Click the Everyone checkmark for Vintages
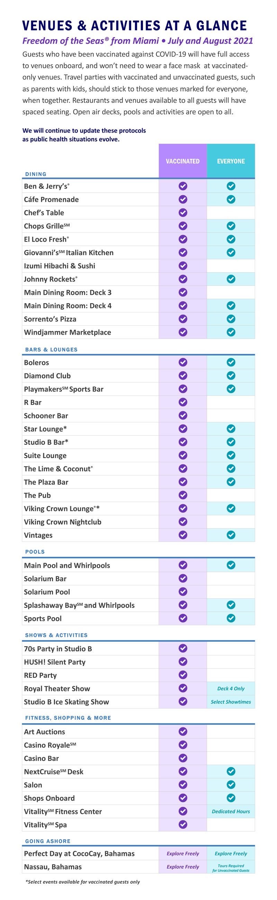 pos(231,535)
